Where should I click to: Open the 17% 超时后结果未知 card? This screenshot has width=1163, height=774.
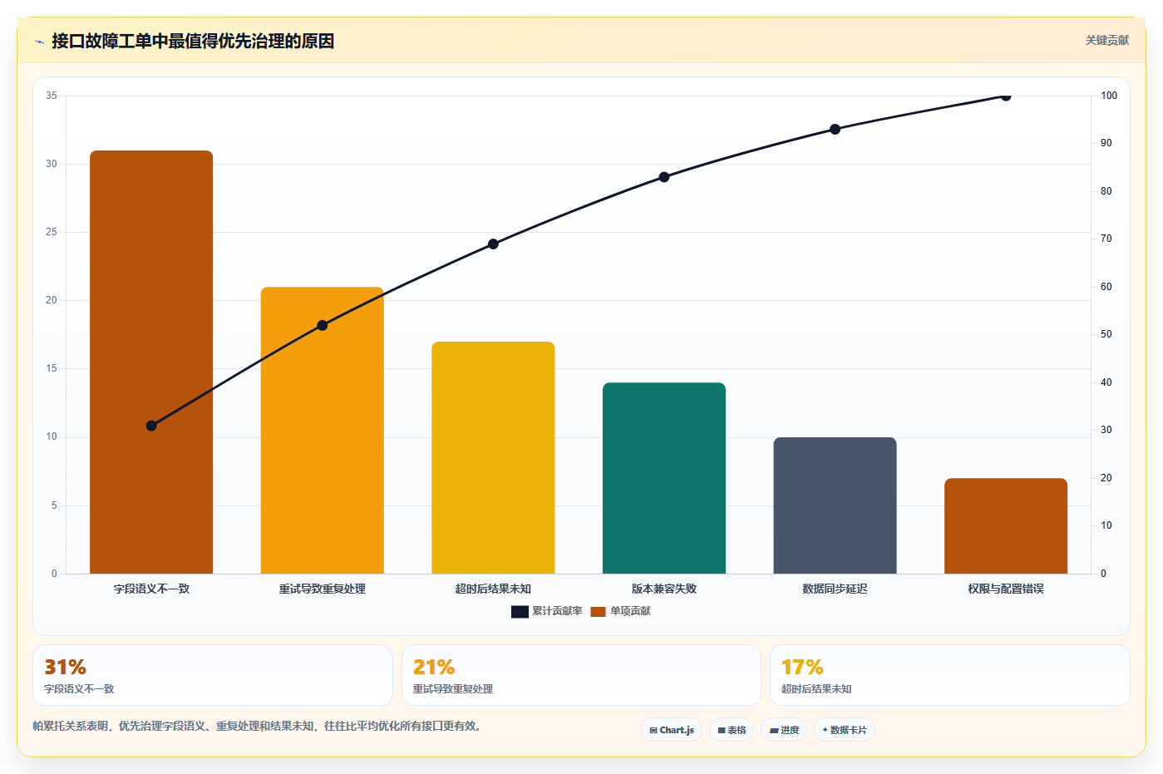[950, 675]
